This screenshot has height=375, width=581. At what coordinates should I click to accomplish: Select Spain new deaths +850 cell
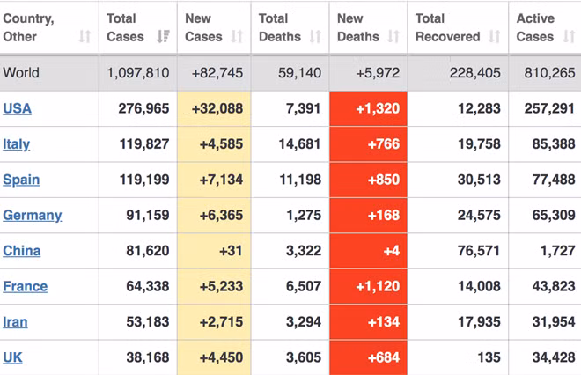tap(368, 180)
